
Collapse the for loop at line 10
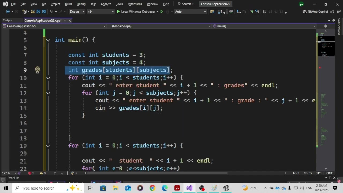pos(48,78)
